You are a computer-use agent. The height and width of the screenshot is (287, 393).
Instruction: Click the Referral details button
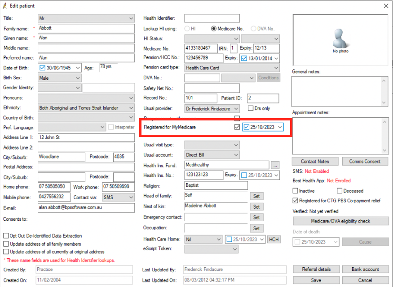316,269
